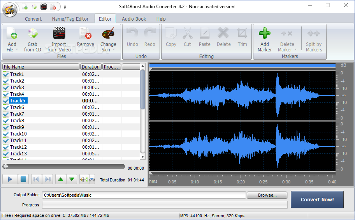Image resolution: width=355 pixels, height=220 pixels.
Task: Click the Add File icon in ribbon
Action: point(12,33)
